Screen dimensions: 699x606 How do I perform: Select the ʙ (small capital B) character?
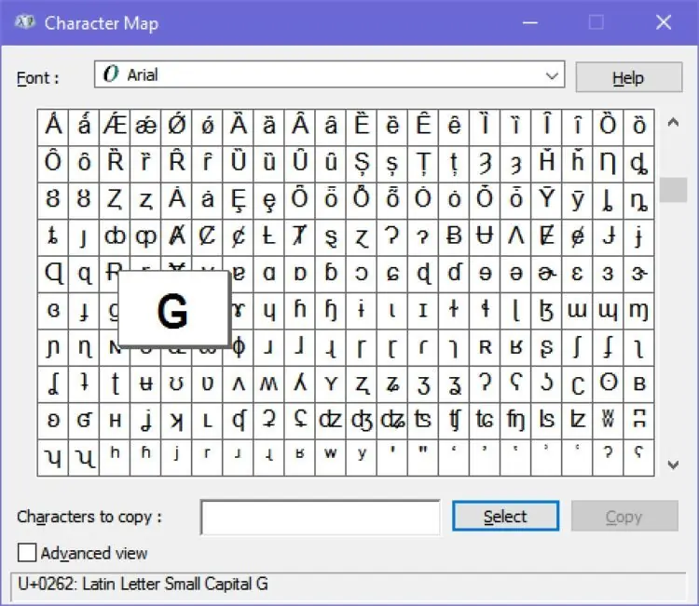[x=638, y=384]
